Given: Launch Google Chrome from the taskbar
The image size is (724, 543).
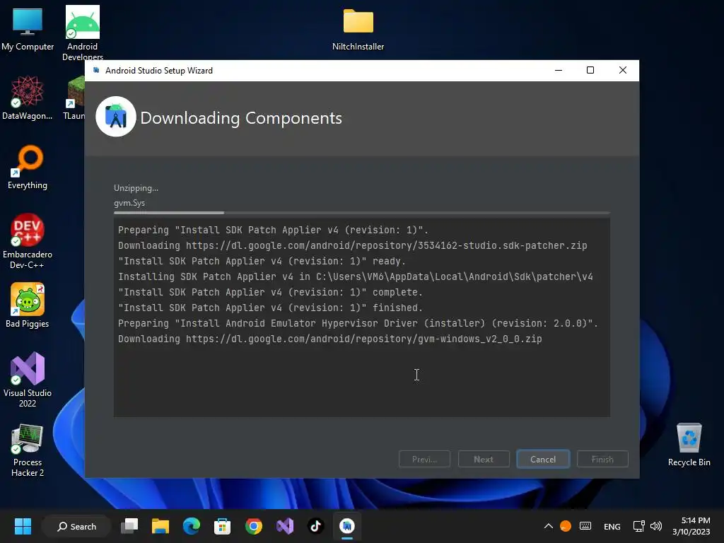Looking at the screenshot, I should [254, 526].
